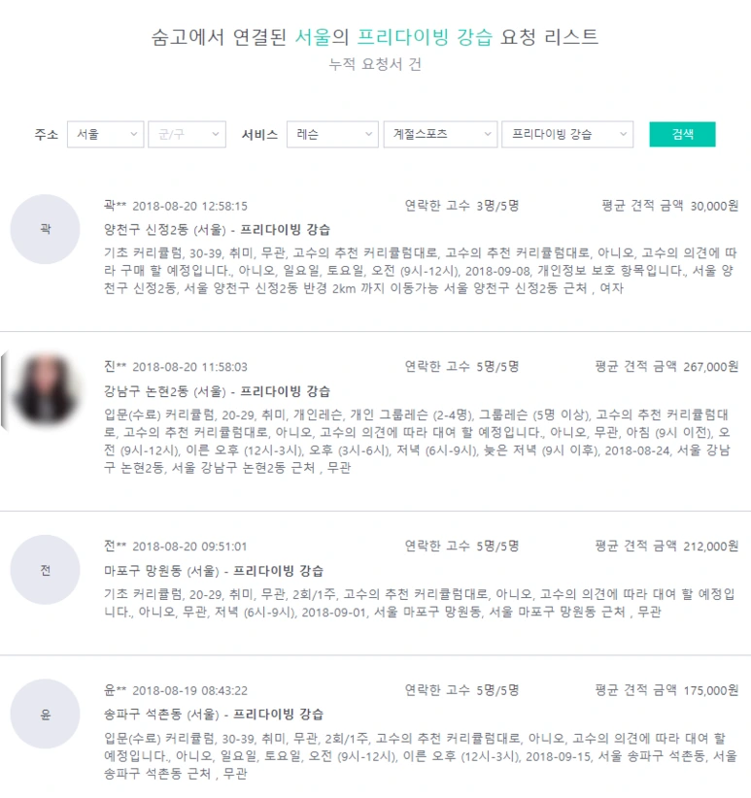
Task: Click the 서울 link in the heading
Action: (x=313, y=37)
